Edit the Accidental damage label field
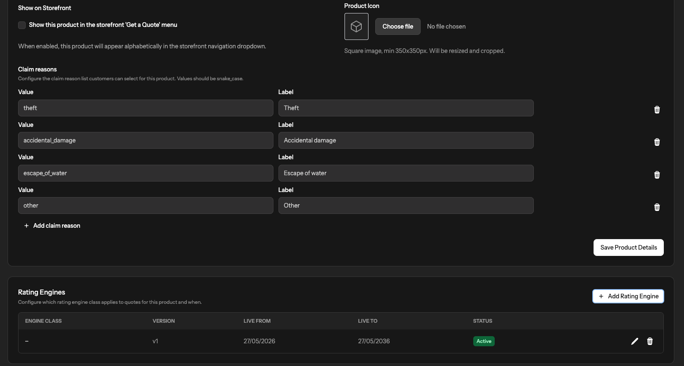Screen dimensions: 684x366 [406, 140]
